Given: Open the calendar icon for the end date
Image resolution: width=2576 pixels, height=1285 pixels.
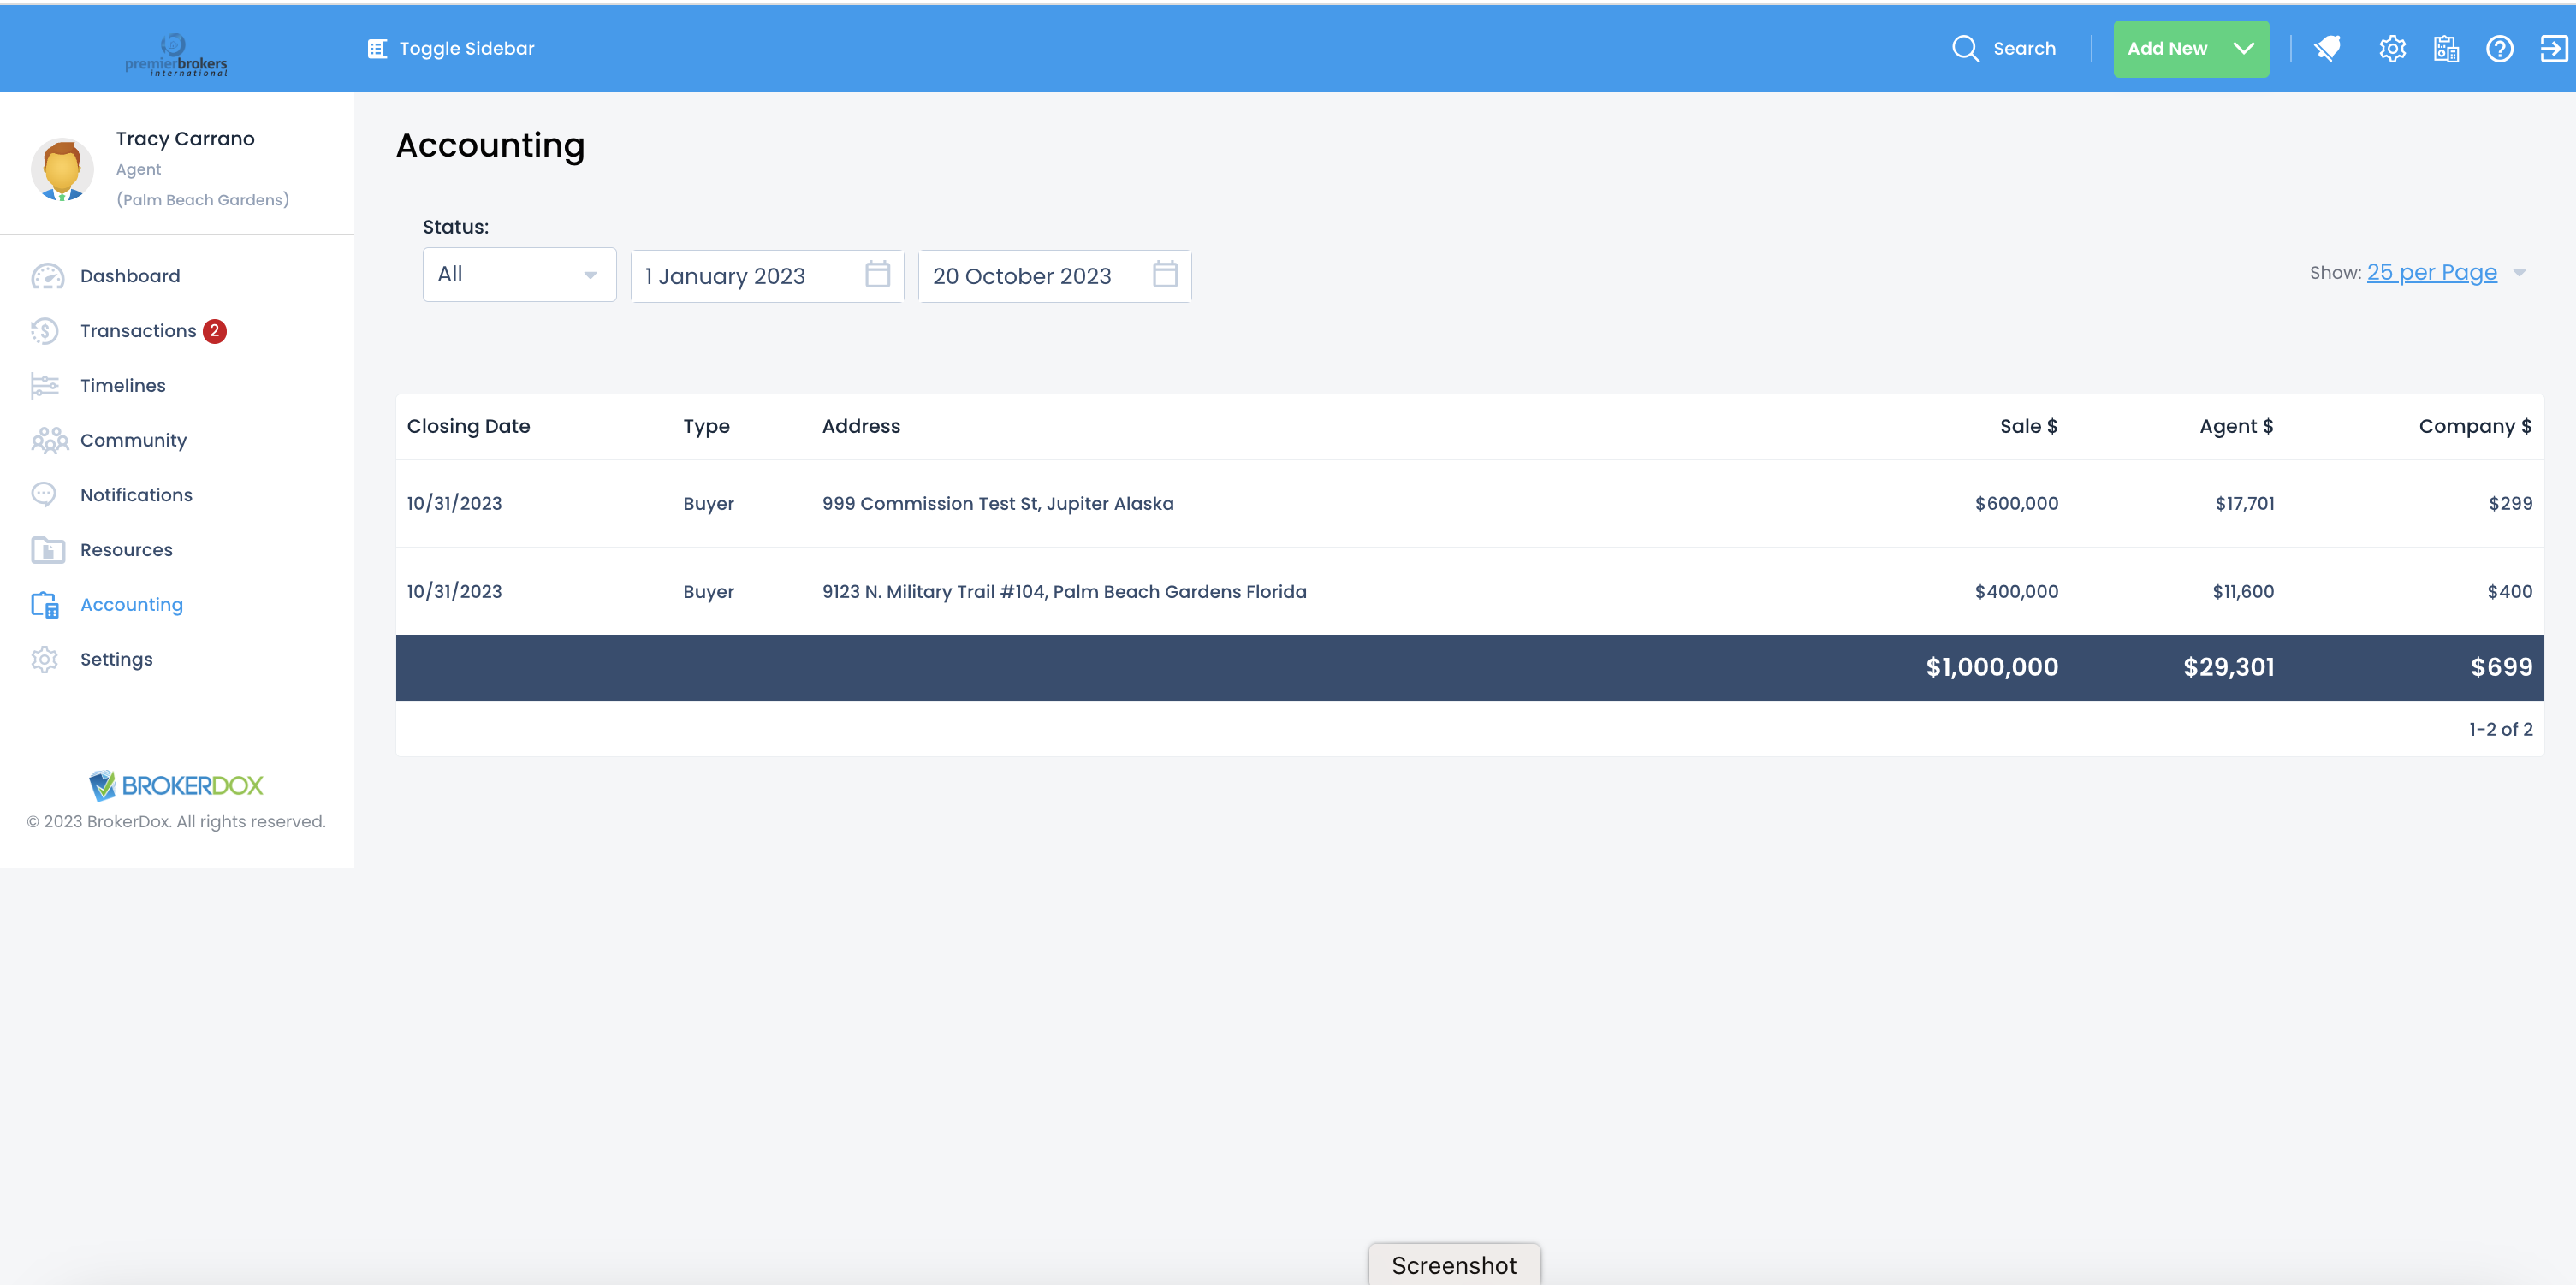Looking at the screenshot, I should (1164, 275).
